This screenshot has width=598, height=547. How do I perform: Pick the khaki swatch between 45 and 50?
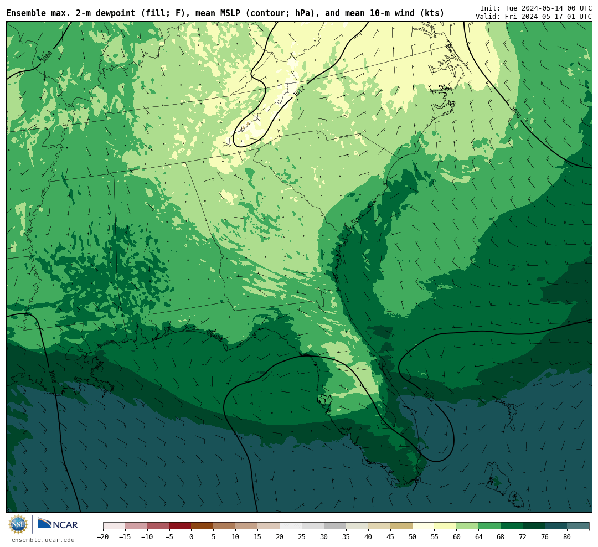point(401,526)
